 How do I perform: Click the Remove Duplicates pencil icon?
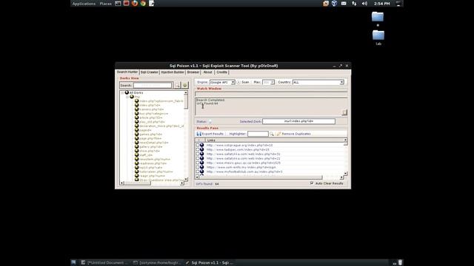[278, 134]
